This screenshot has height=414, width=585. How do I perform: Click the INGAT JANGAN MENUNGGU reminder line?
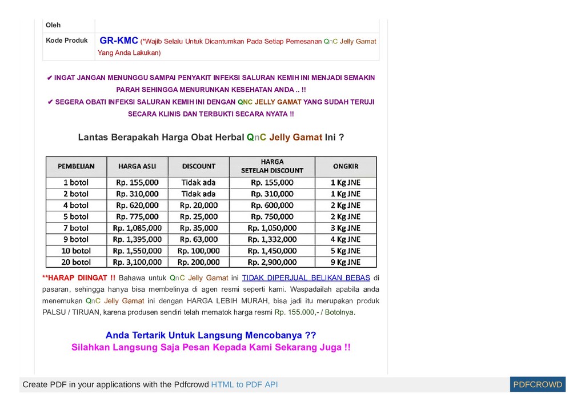211,83
